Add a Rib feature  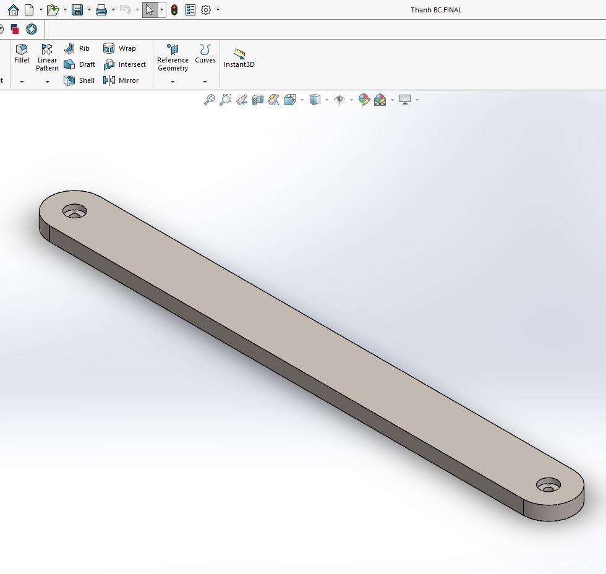77,48
